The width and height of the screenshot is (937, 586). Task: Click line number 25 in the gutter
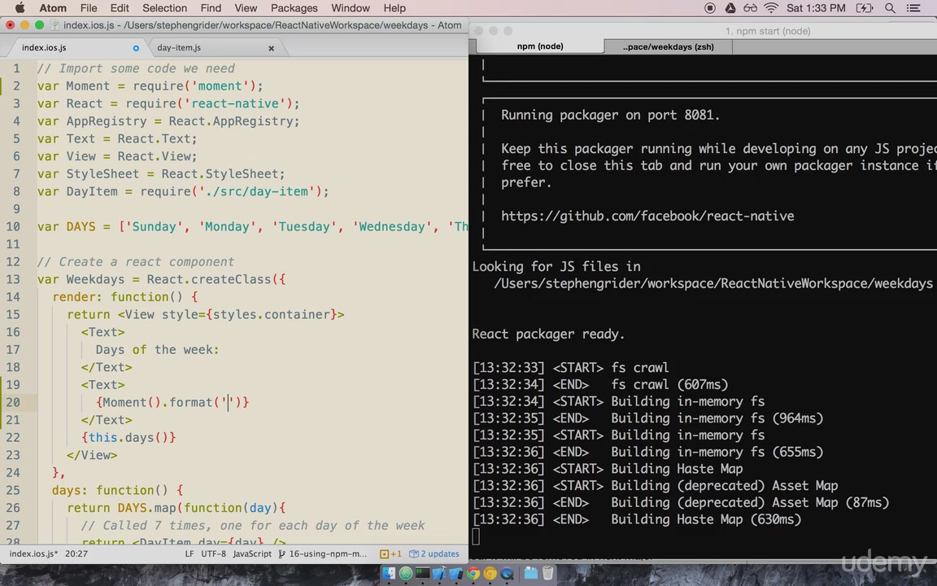[x=13, y=490]
